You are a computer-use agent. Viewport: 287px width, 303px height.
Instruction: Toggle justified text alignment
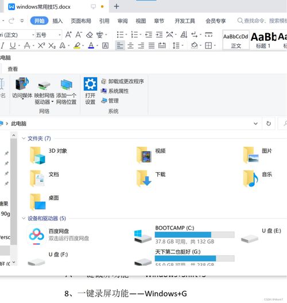pyautogui.click(x=152, y=45)
